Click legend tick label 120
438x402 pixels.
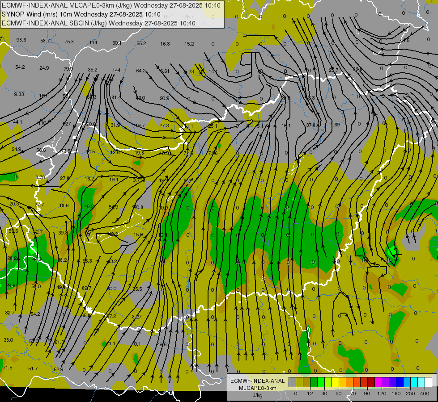382,394
